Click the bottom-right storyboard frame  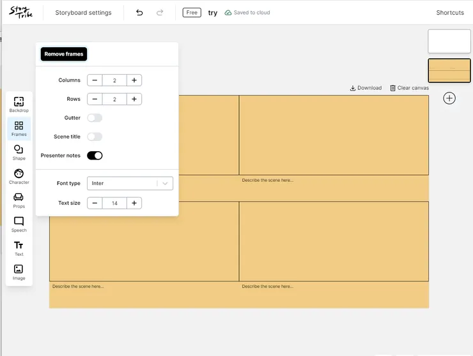[334, 241]
